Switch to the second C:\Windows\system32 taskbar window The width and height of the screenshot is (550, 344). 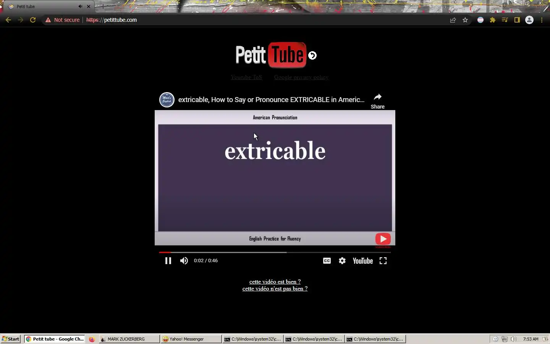point(314,339)
